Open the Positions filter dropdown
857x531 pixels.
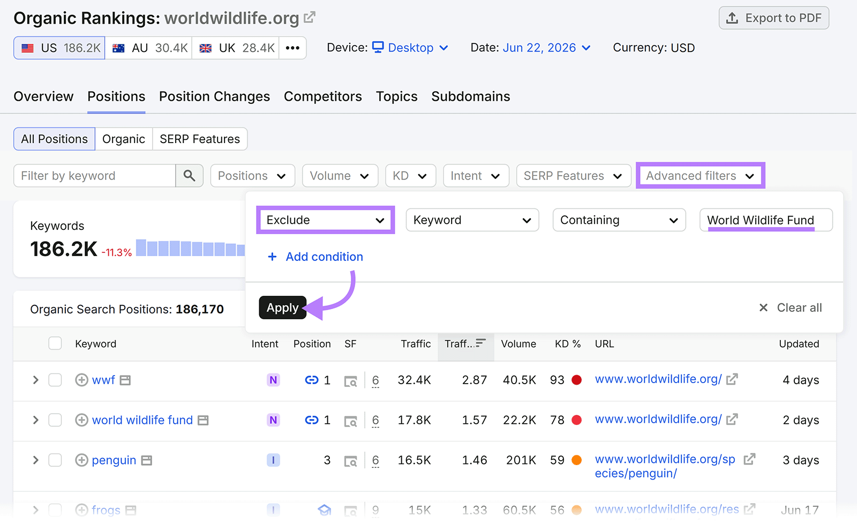[252, 176]
